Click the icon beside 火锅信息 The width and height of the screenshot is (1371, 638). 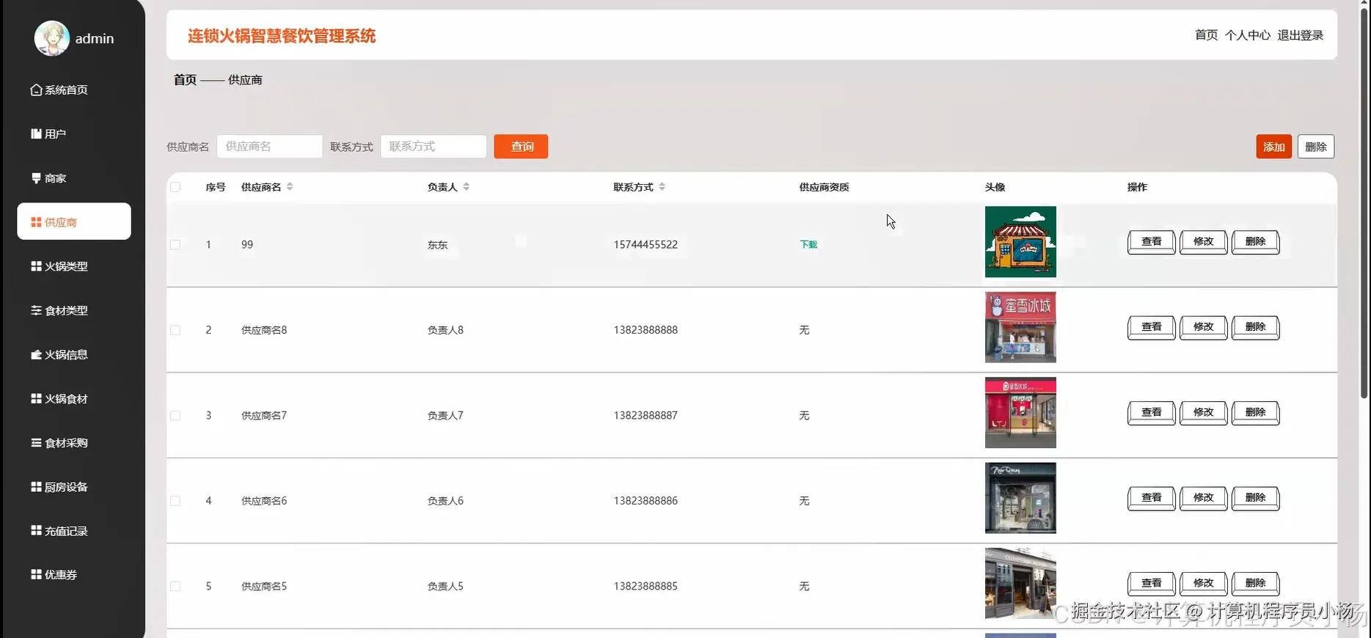(x=36, y=354)
